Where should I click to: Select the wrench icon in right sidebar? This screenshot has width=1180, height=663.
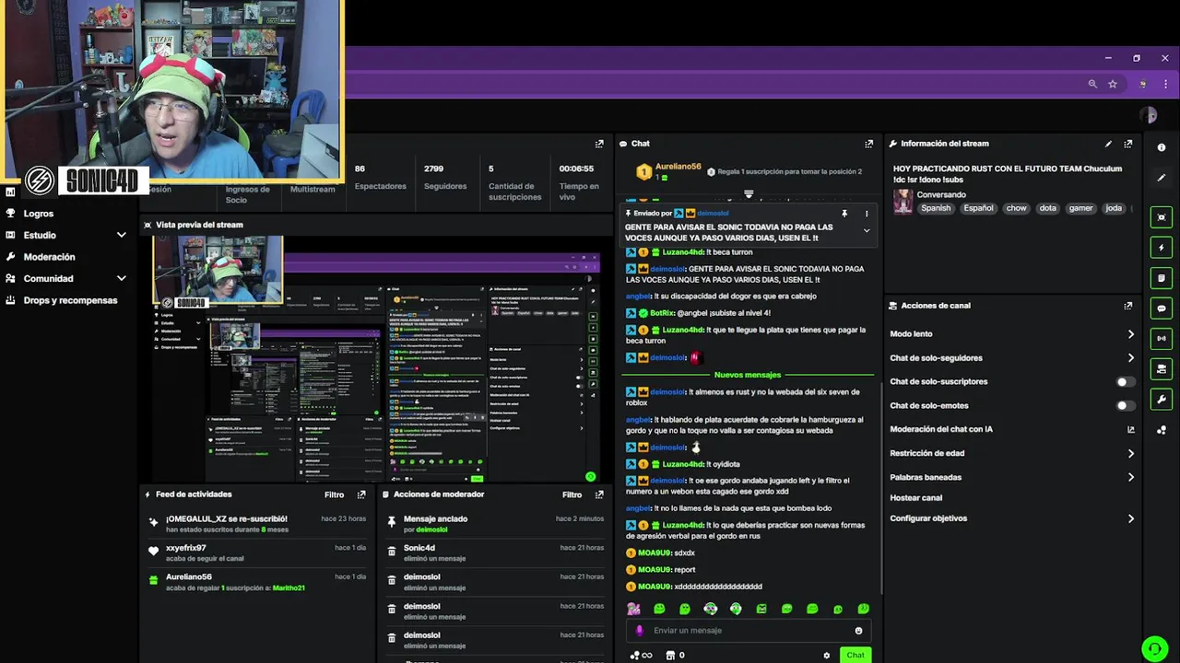click(1161, 400)
